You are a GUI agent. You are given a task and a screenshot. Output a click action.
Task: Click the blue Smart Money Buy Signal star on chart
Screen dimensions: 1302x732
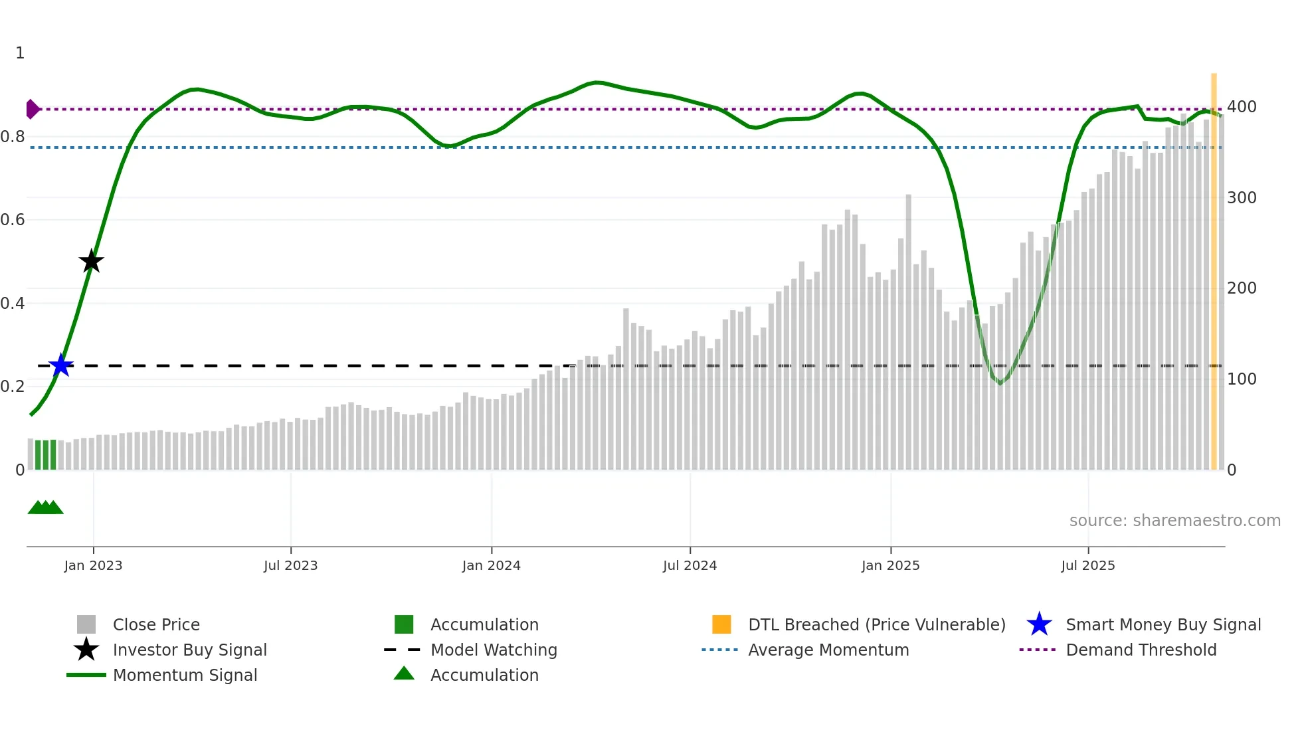[x=60, y=365]
